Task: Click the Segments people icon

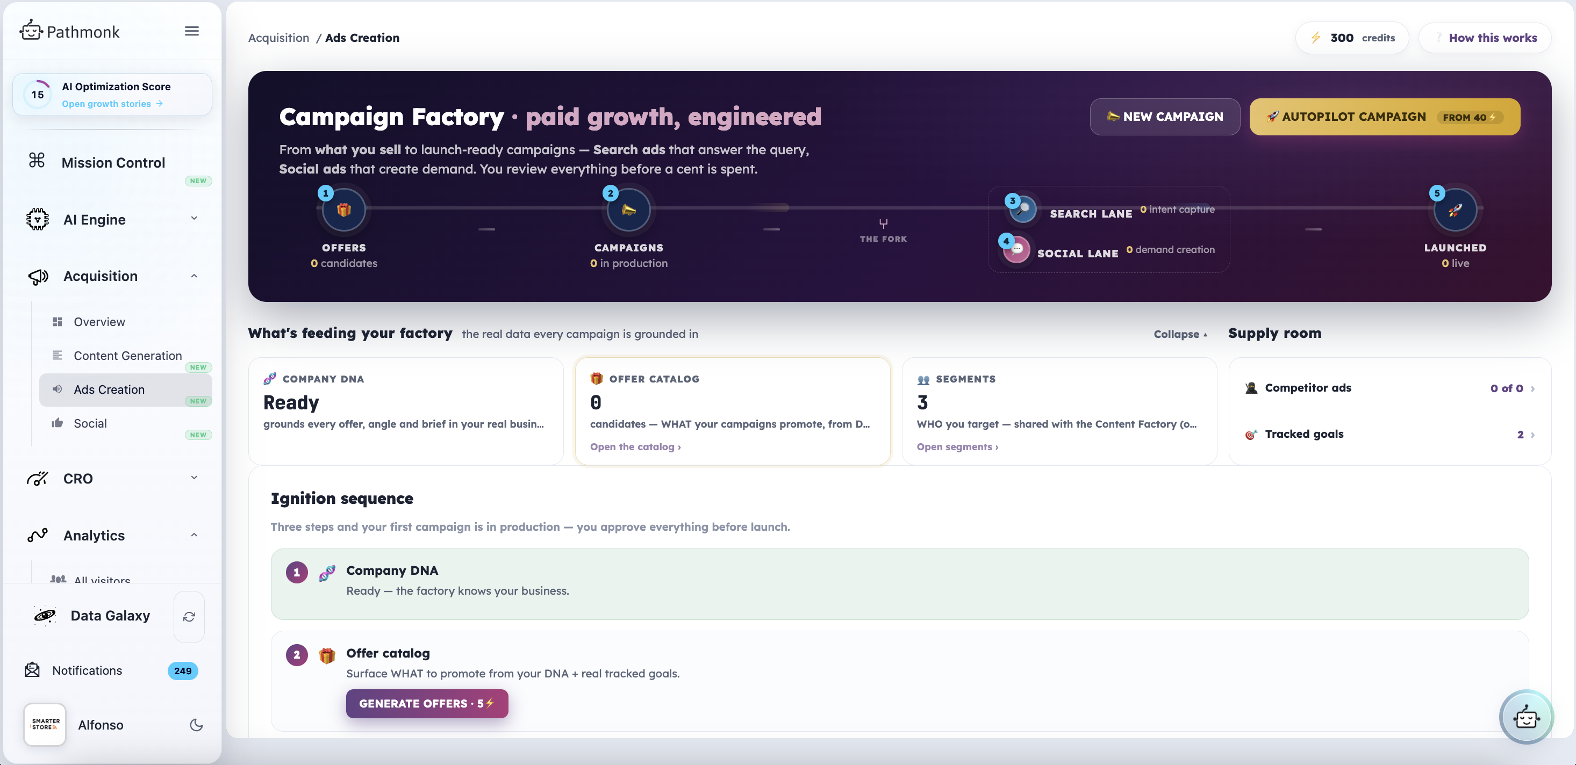Action: tap(923, 380)
